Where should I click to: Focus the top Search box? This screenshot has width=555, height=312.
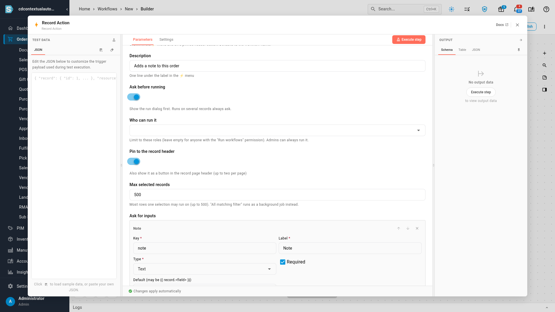404,9
